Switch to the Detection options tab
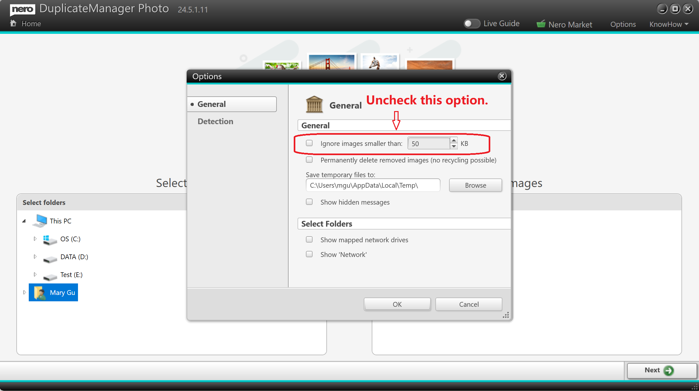Screen dimensions: 699x391 [x=215, y=121]
